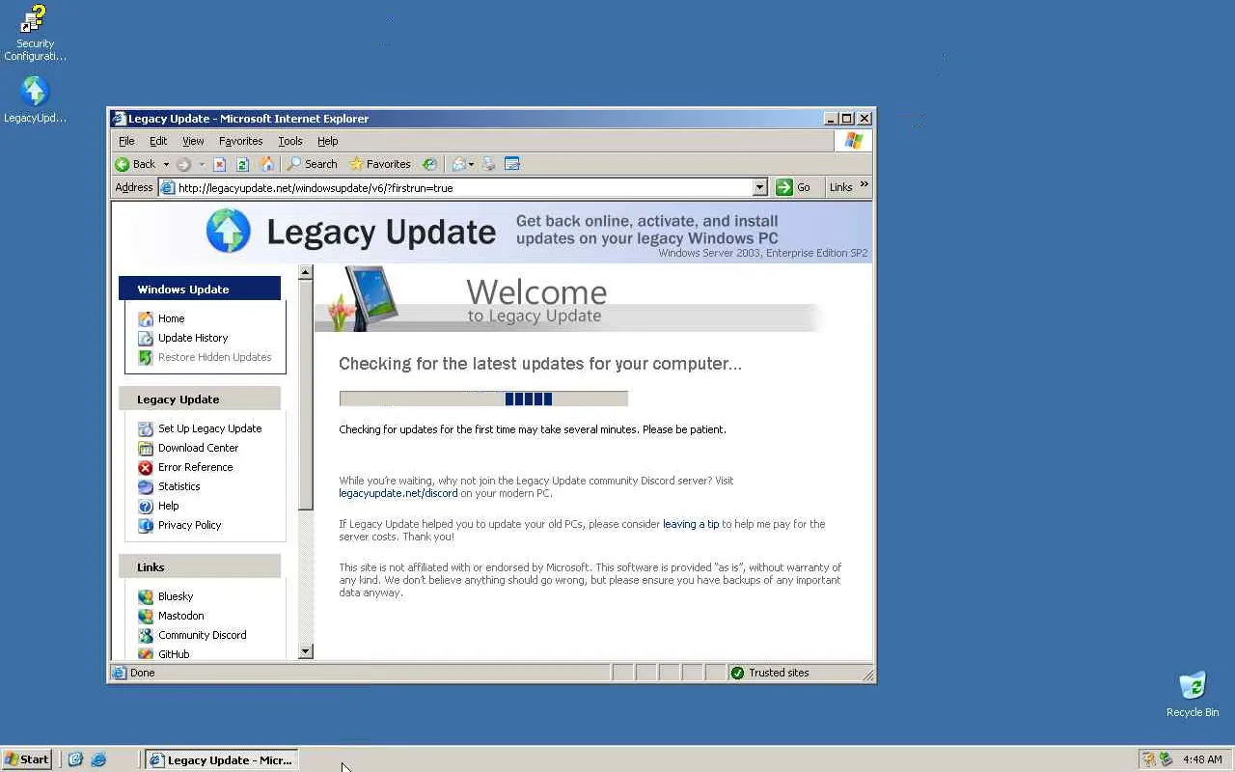Click the update check progress bar

coord(483,399)
